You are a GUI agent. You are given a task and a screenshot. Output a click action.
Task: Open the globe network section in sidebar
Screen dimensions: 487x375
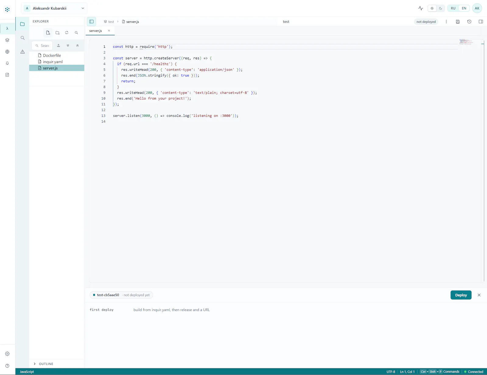point(7,52)
